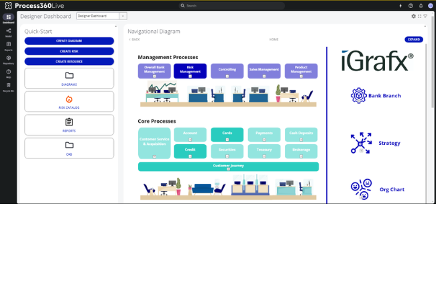Click the Org Chart link text
This screenshot has height=302, width=436.
392,189
